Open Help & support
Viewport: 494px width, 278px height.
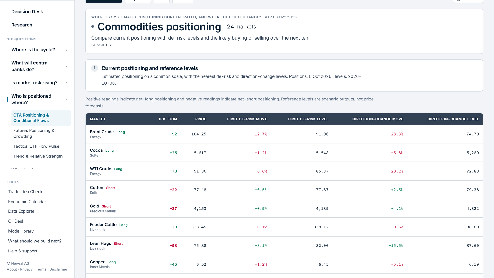[x=23, y=251]
